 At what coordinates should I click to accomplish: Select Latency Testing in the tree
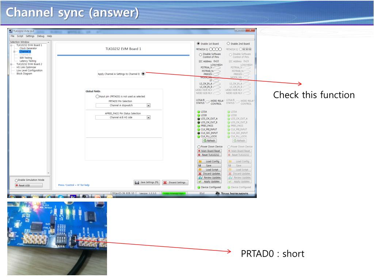pos(28,61)
